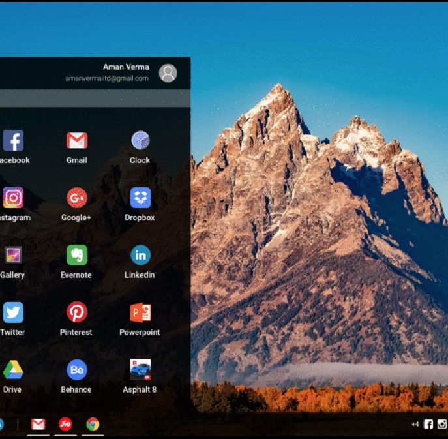Expand the +4 hidden tray notifications
The height and width of the screenshot is (439, 448).
pyautogui.click(x=415, y=425)
